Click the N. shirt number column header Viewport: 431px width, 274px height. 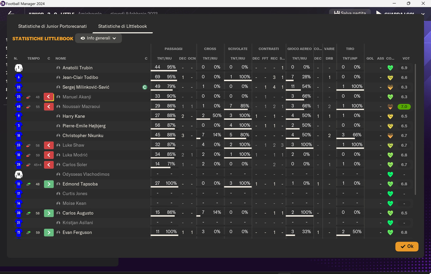[16, 59]
